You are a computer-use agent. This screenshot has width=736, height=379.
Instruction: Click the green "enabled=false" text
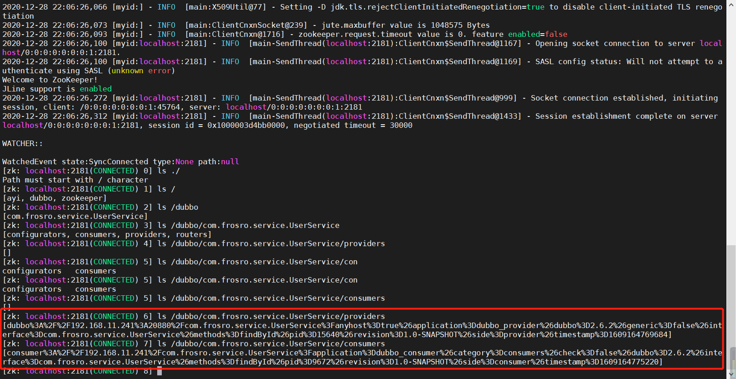point(538,34)
